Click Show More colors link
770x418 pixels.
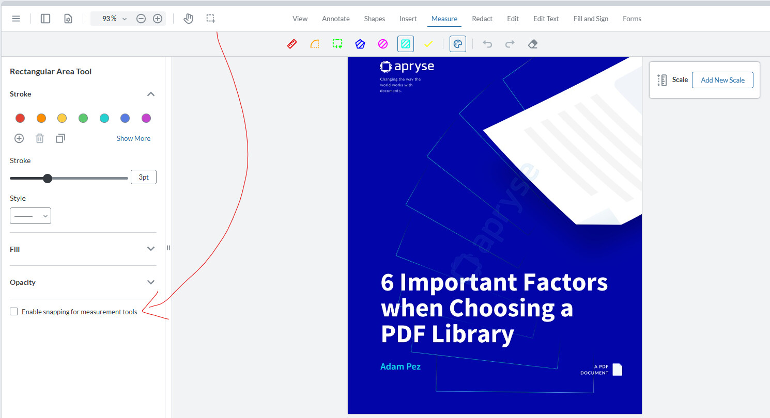point(133,138)
